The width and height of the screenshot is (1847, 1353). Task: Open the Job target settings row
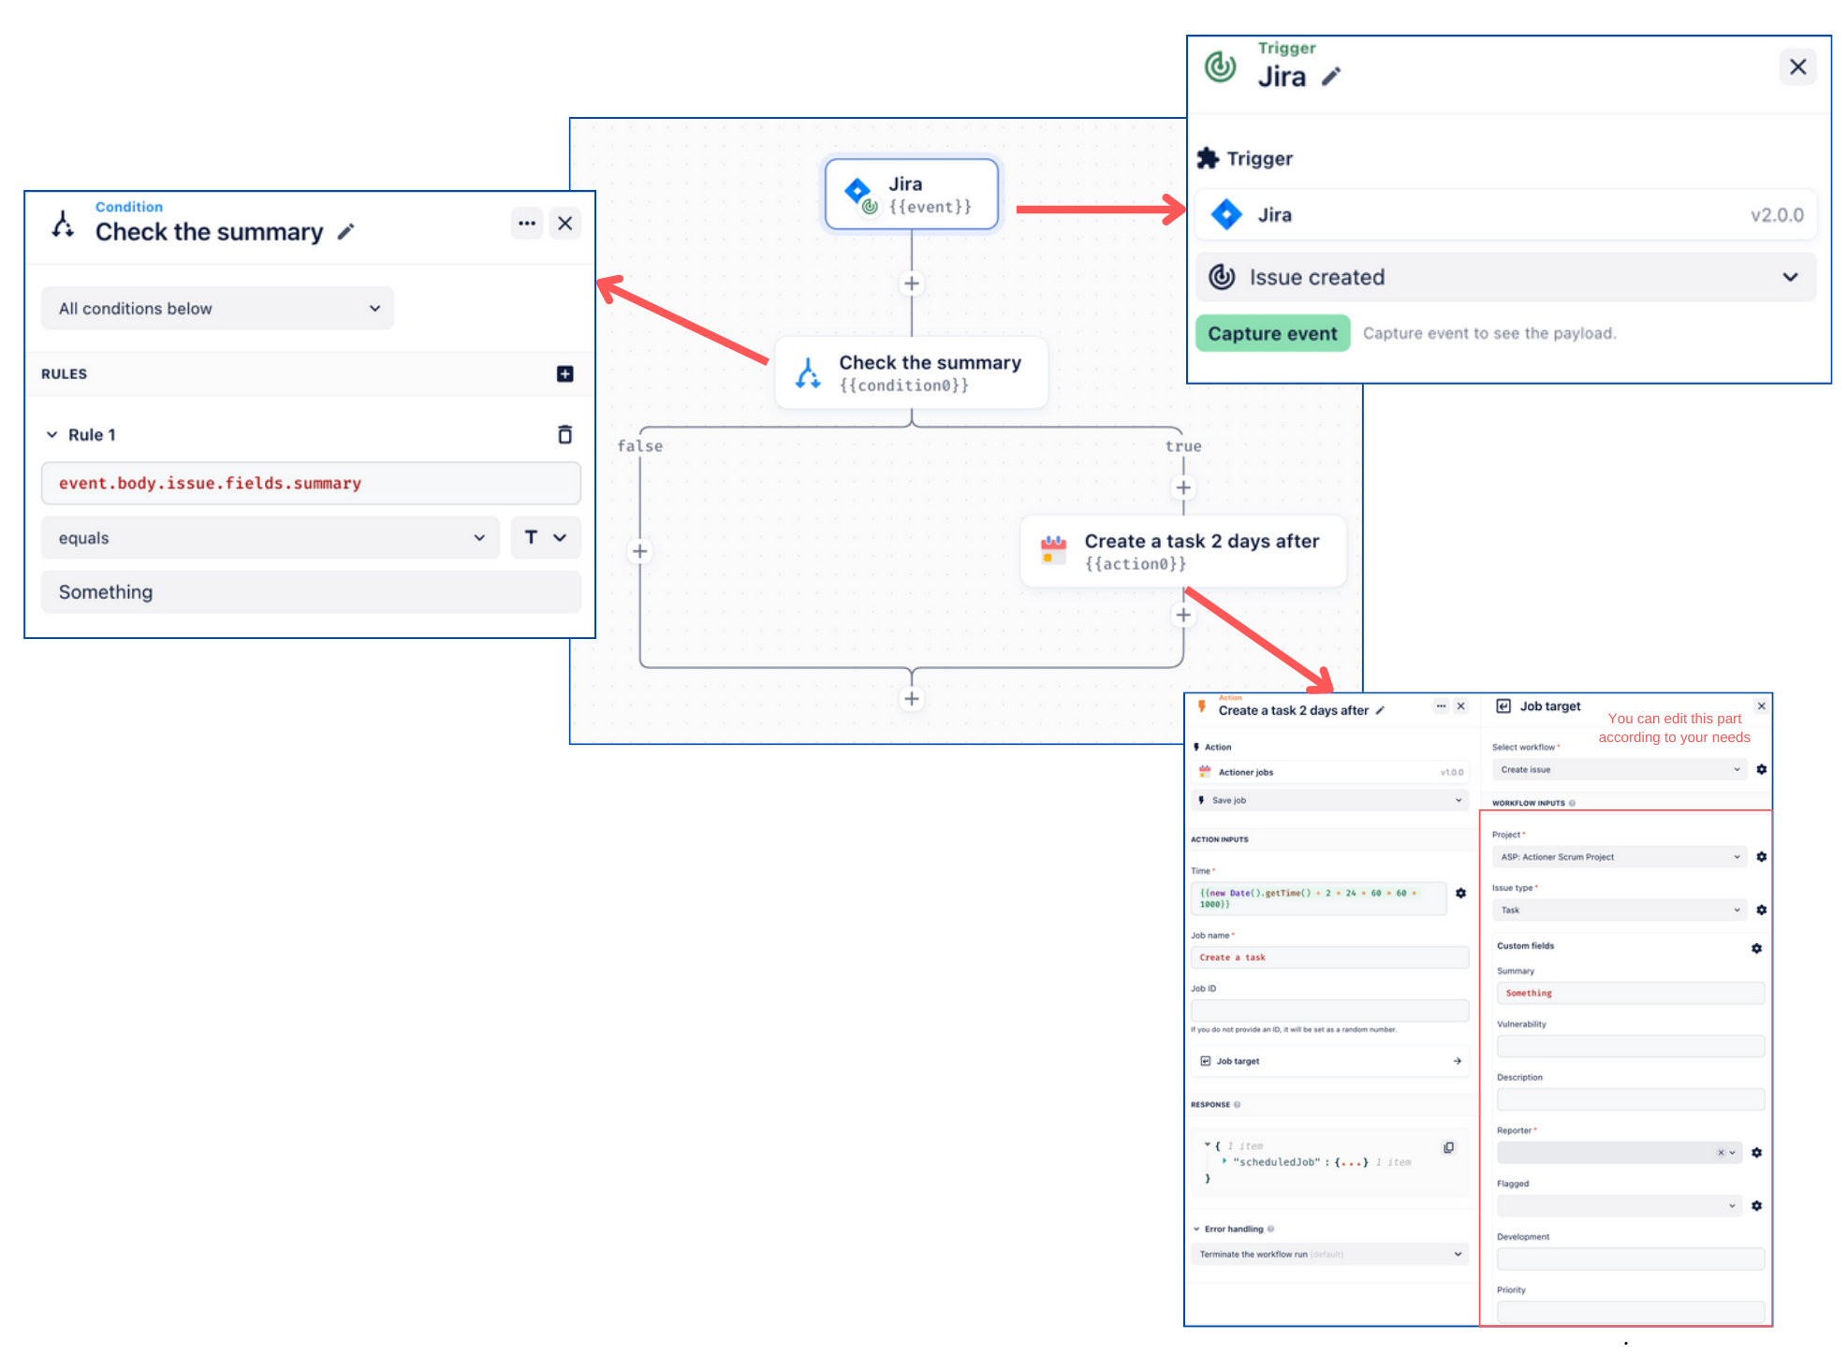pos(1329,1060)
